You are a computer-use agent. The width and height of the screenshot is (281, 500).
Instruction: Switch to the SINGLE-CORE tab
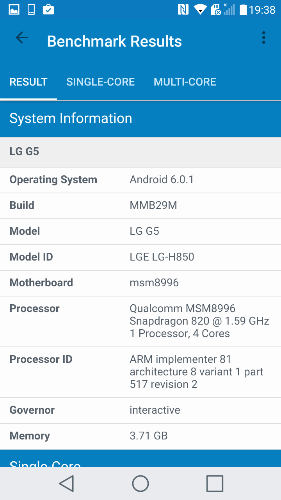(101, 82)
